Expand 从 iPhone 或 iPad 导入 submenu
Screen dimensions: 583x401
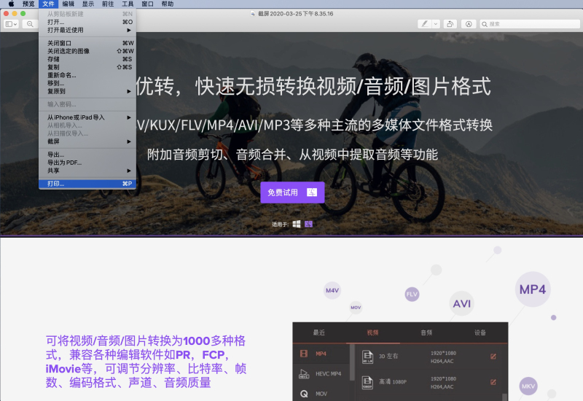(x=87, y=117)
